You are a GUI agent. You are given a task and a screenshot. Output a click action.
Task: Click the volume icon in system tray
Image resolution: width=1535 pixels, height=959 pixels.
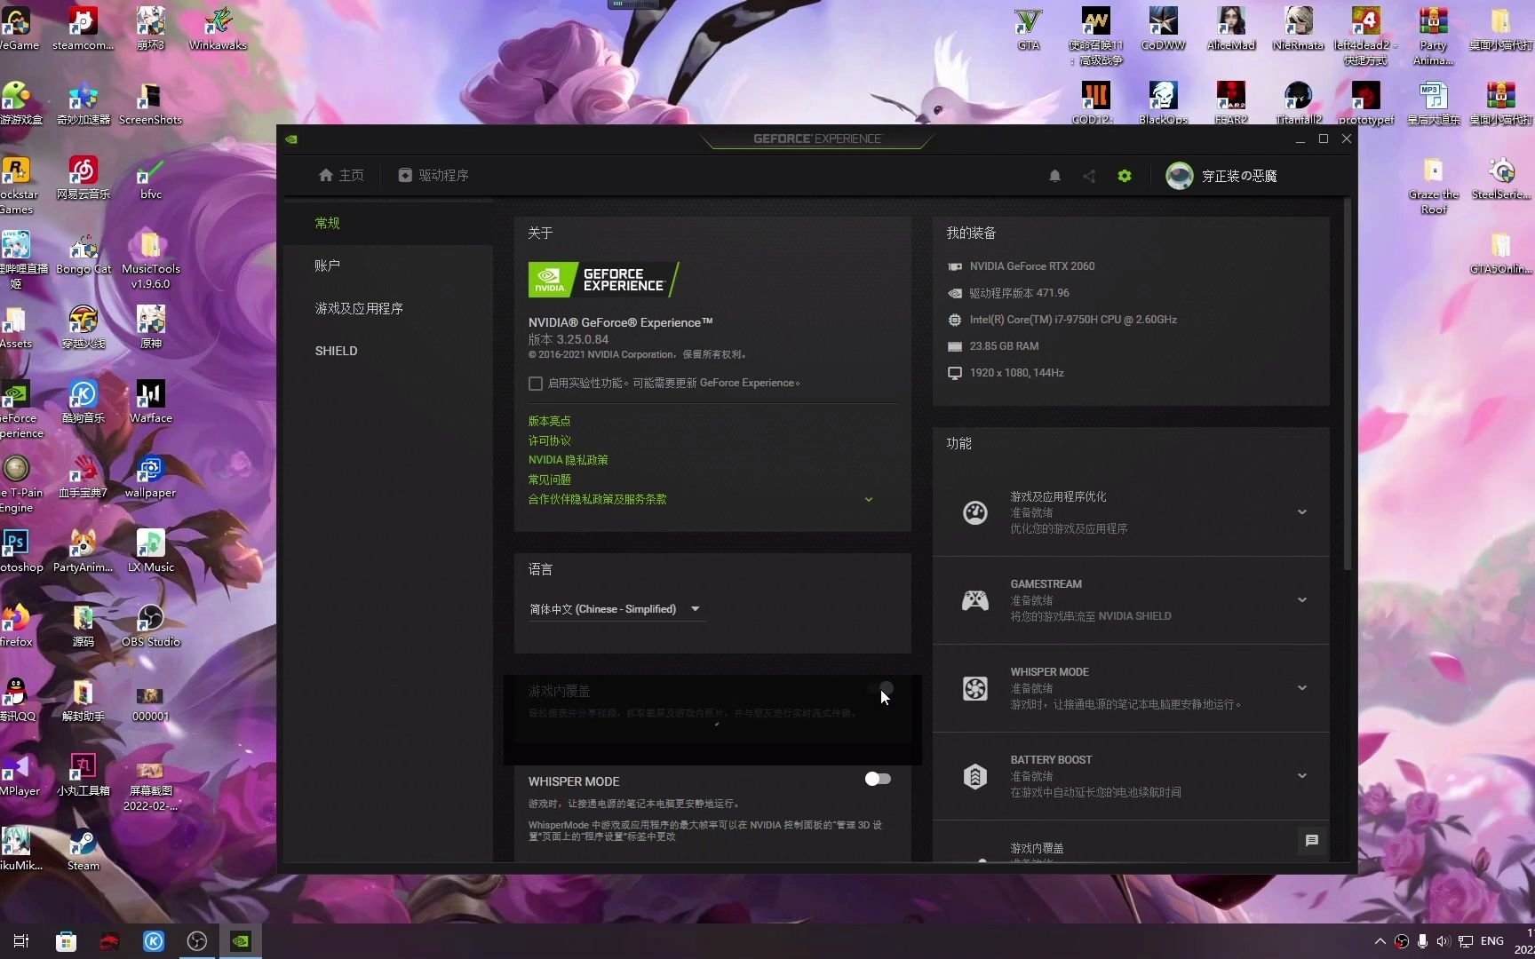(x=1443, y=941)
